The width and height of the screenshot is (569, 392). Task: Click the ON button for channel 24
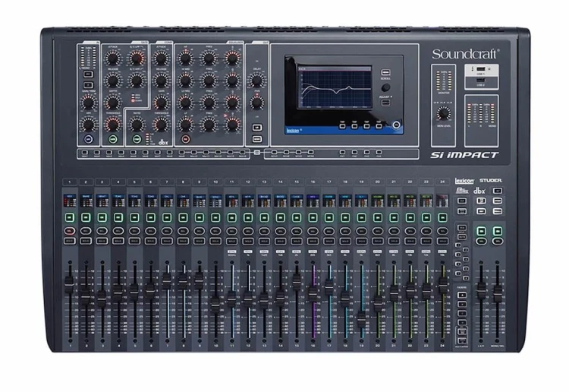tap(442, 217)
